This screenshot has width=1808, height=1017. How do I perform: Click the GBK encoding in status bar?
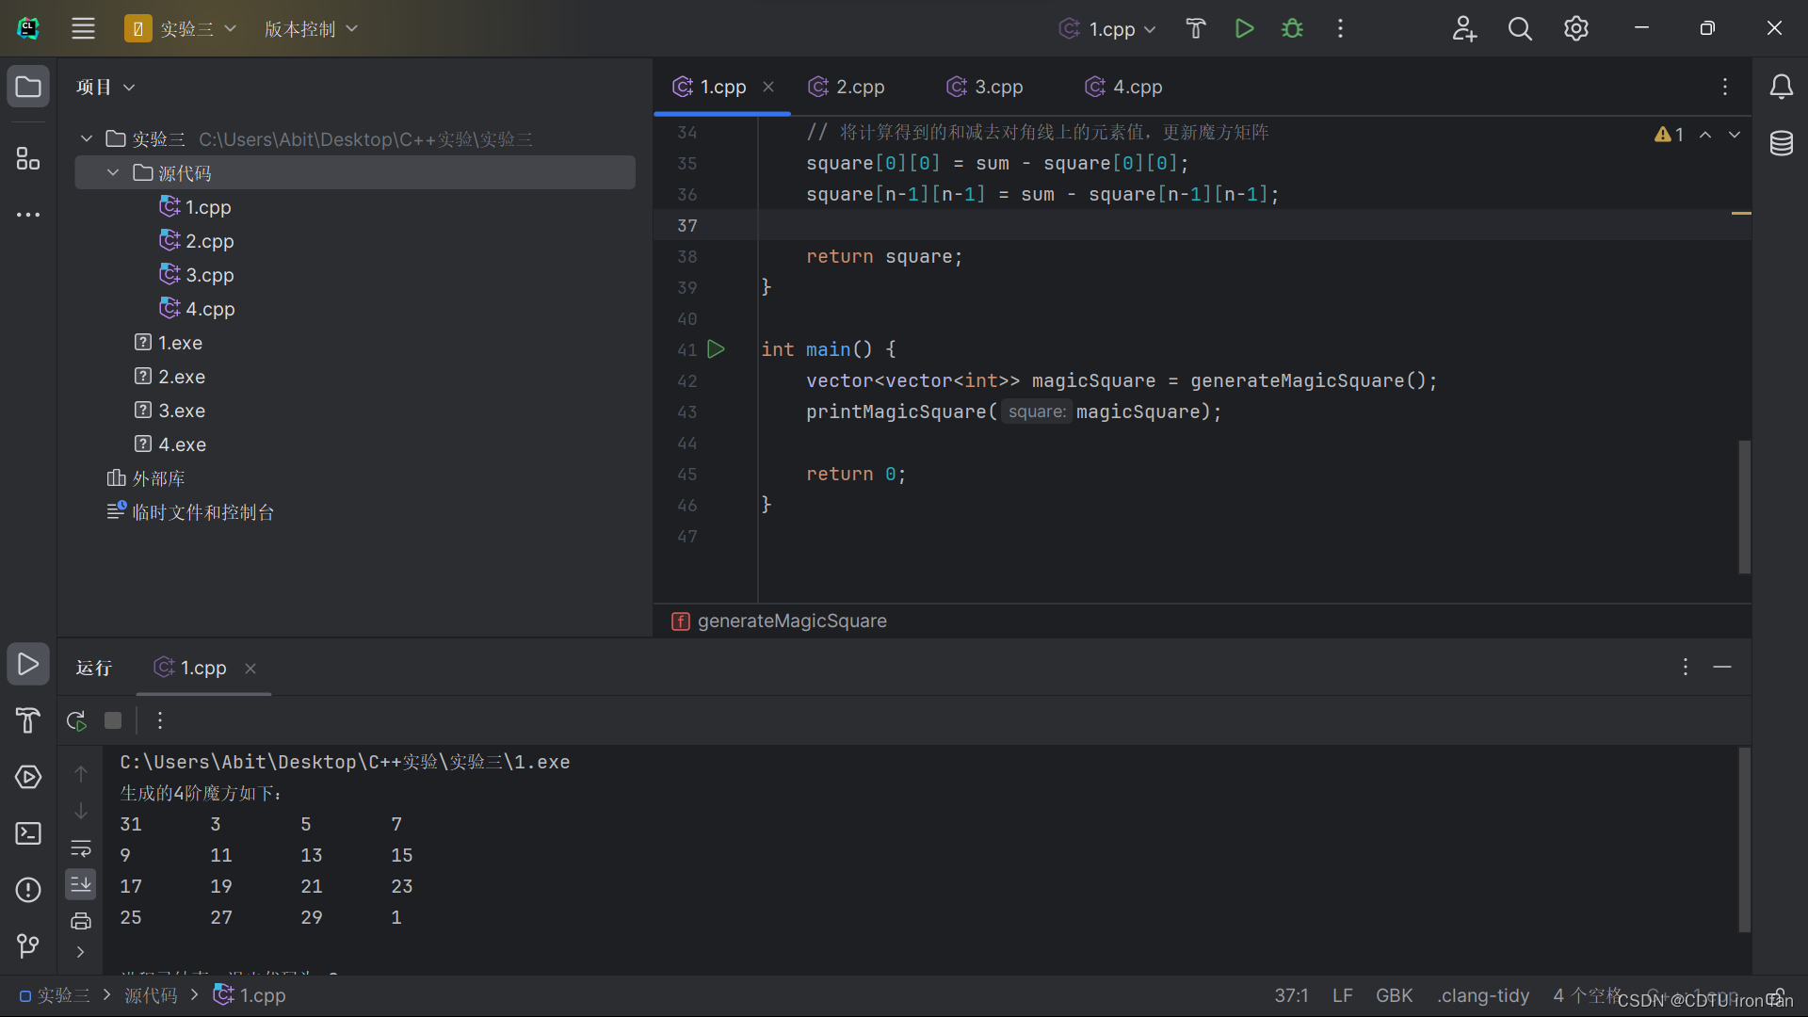pos(1393,995)
